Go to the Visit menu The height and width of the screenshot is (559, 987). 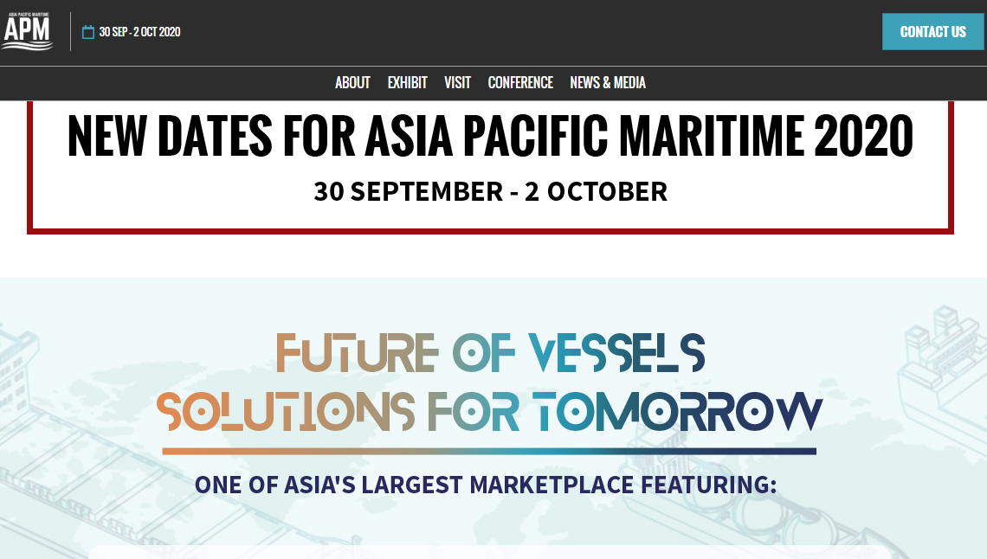point(457,82)
